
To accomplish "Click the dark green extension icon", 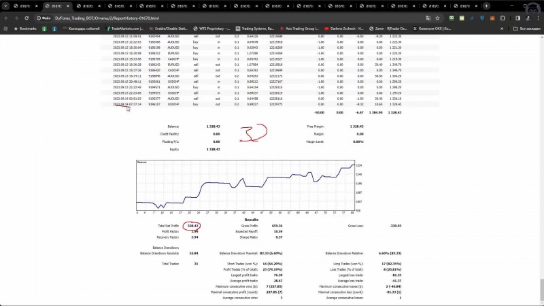I will click(x=452, y=18).
